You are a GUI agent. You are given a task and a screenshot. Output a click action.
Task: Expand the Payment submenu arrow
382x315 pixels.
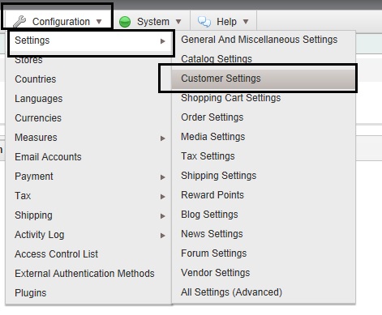(x=163, y=177)
